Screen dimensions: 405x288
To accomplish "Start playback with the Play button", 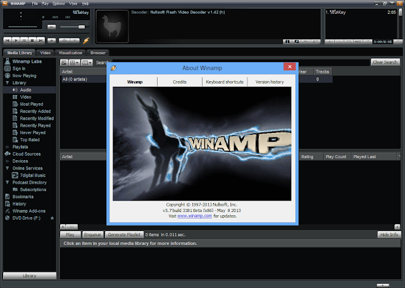I will coord(16,41).
